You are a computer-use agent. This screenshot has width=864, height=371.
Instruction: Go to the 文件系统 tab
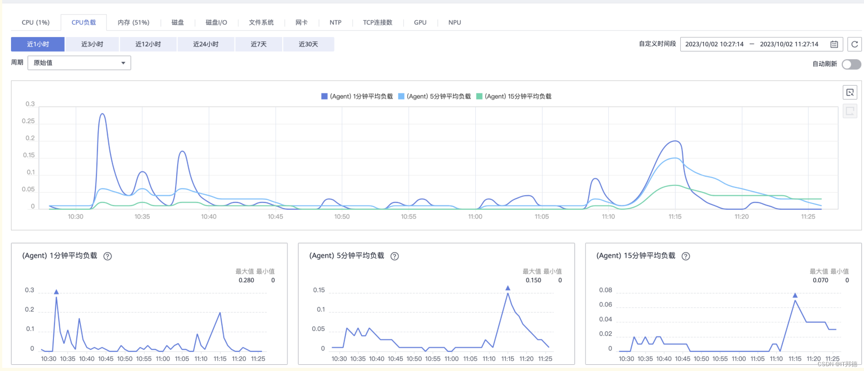(261, 23)
